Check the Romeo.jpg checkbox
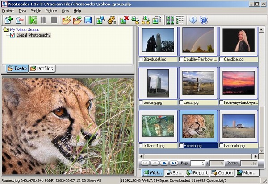 click(181, 146)
